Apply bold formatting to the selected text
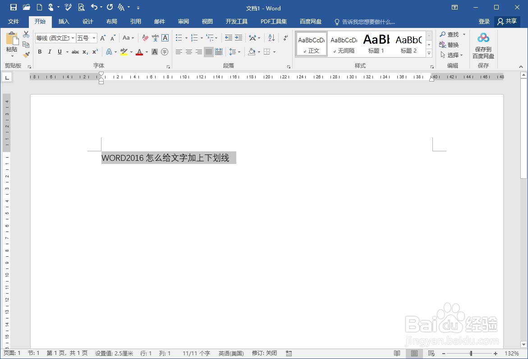528x359 pixels. [39, 52]
